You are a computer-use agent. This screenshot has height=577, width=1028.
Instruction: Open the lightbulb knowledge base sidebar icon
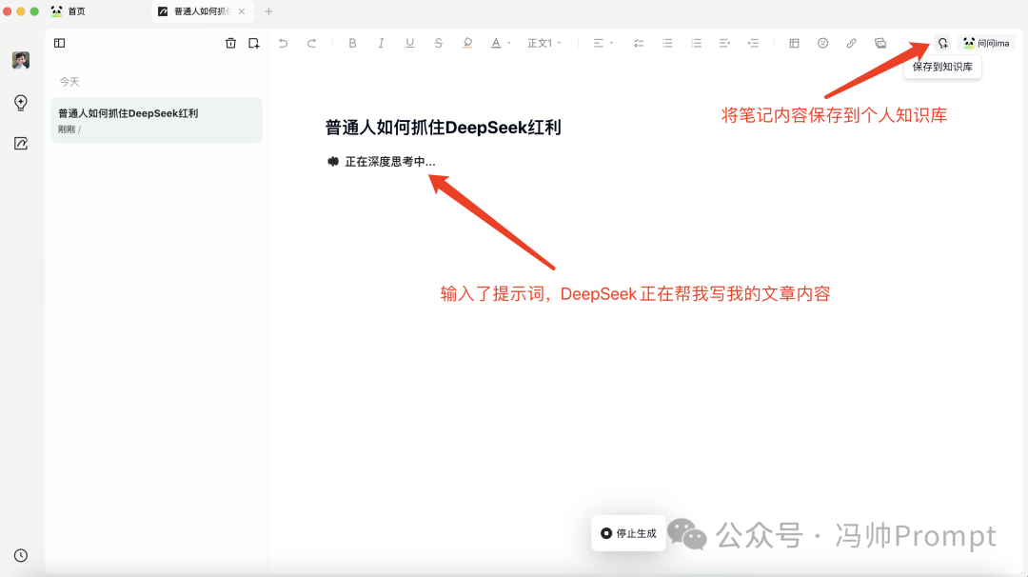coord(21,102)
